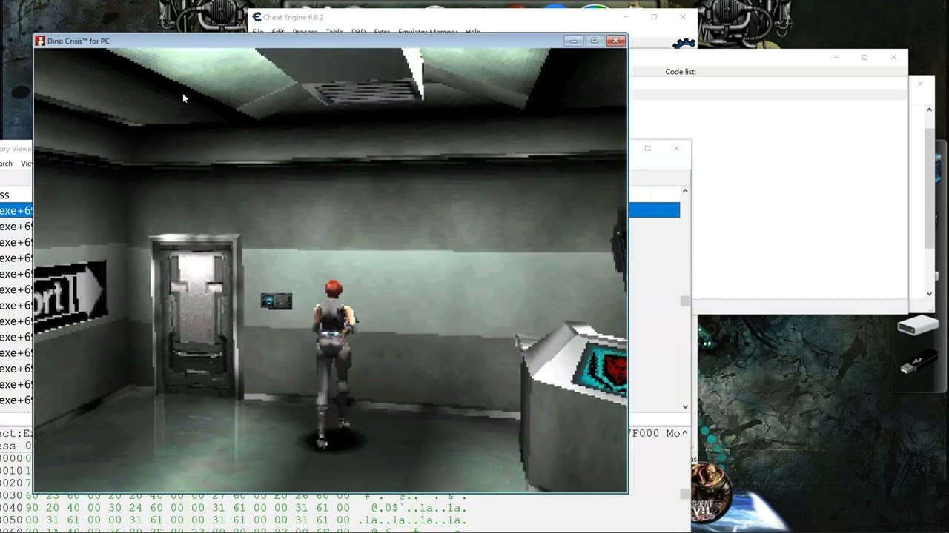Close the small window beside the game
The image size is (949, 533).
coord(676,148)
